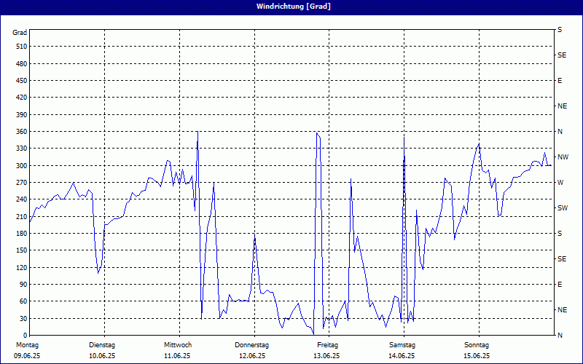Select the 'Mittwoch' day label

178,345
